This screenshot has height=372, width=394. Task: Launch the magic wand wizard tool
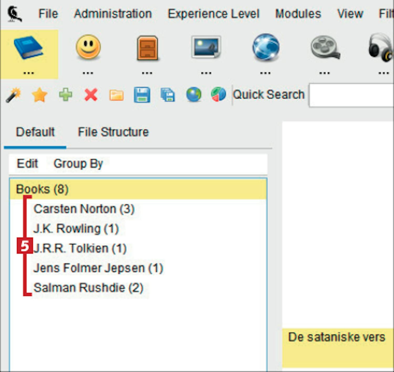(x=13, y=95)
